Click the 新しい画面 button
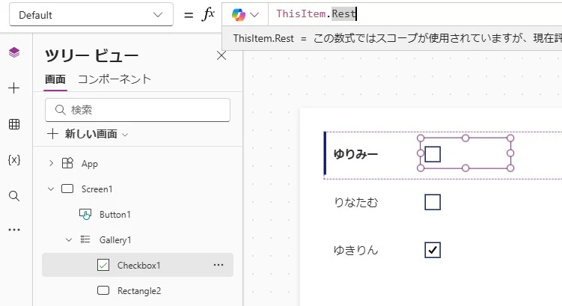The height and width of the screenshot is (306, 562). (x=88, y=134)
